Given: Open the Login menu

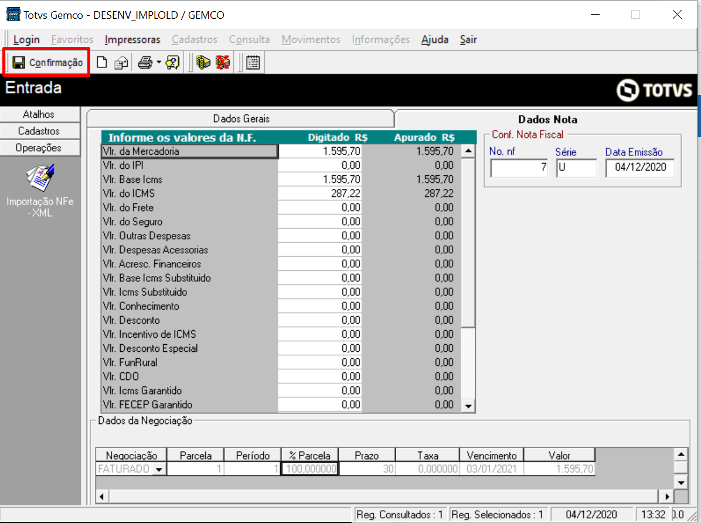Looking at the screenshot, I should click(x=26, y=39).
